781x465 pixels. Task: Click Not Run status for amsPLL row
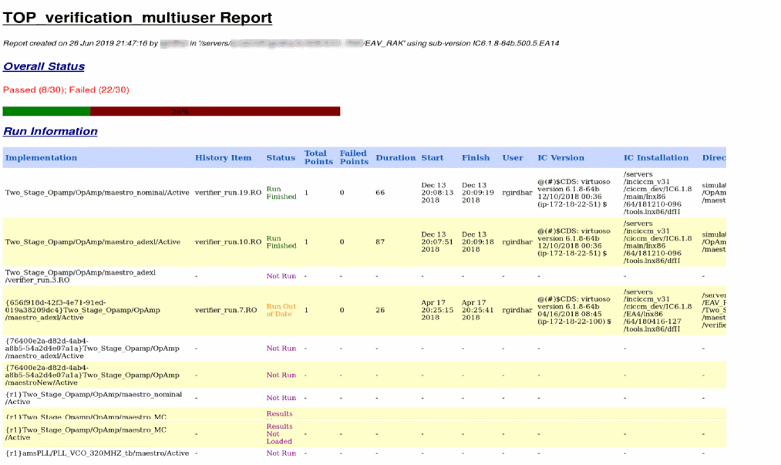click(x=281, y=453)
